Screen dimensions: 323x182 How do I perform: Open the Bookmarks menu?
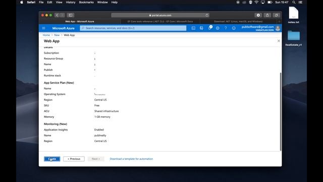coord(86,2)
